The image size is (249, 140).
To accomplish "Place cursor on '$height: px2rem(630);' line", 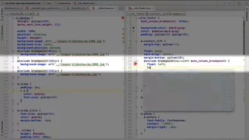I will (33, 21).
